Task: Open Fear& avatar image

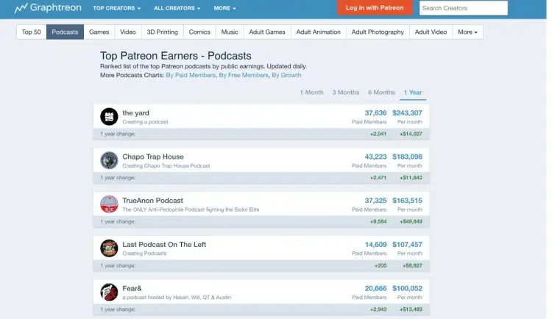Action: (x=109, y=292)
